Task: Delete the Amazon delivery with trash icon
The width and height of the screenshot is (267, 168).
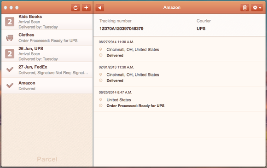Action: point(244,8)
